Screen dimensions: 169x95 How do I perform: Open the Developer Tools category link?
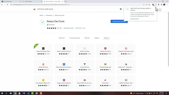(68, 28)
